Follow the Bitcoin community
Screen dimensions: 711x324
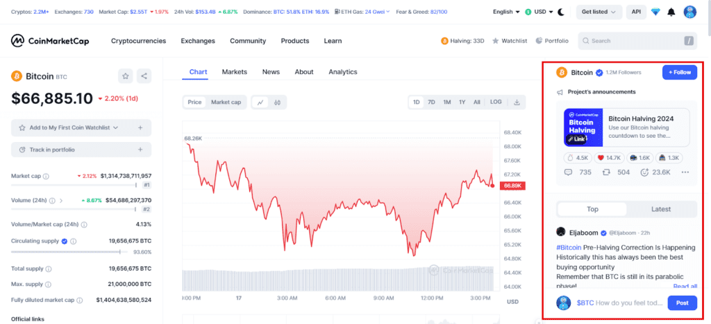680,72
